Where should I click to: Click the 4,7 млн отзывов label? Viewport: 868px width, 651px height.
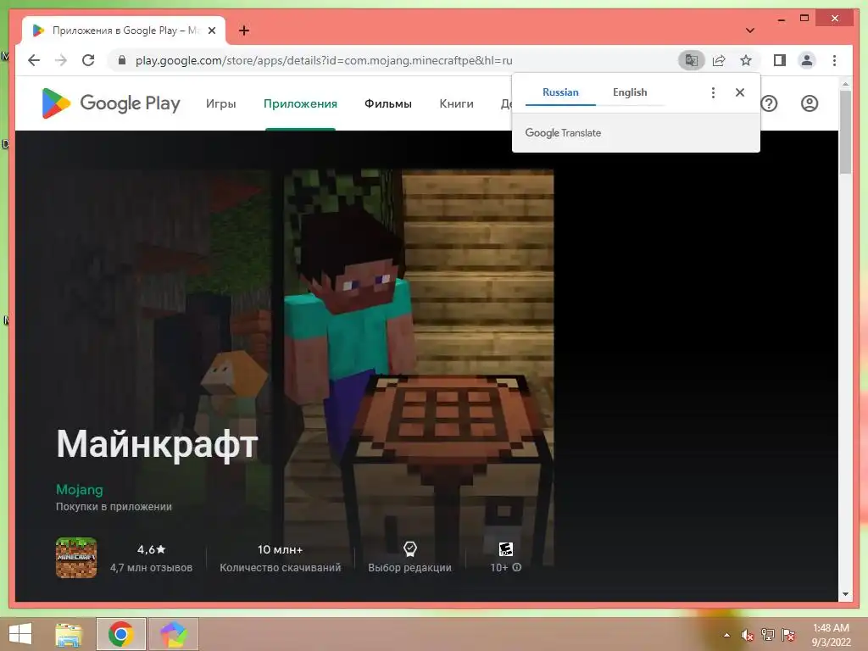coord(151,567)
